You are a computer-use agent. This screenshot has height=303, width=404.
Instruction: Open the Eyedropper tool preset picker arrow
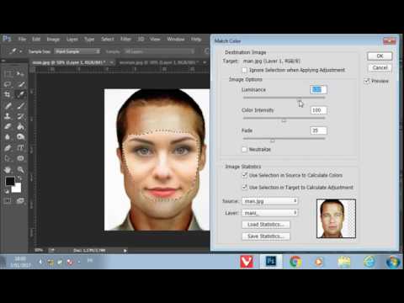[21, 51]
